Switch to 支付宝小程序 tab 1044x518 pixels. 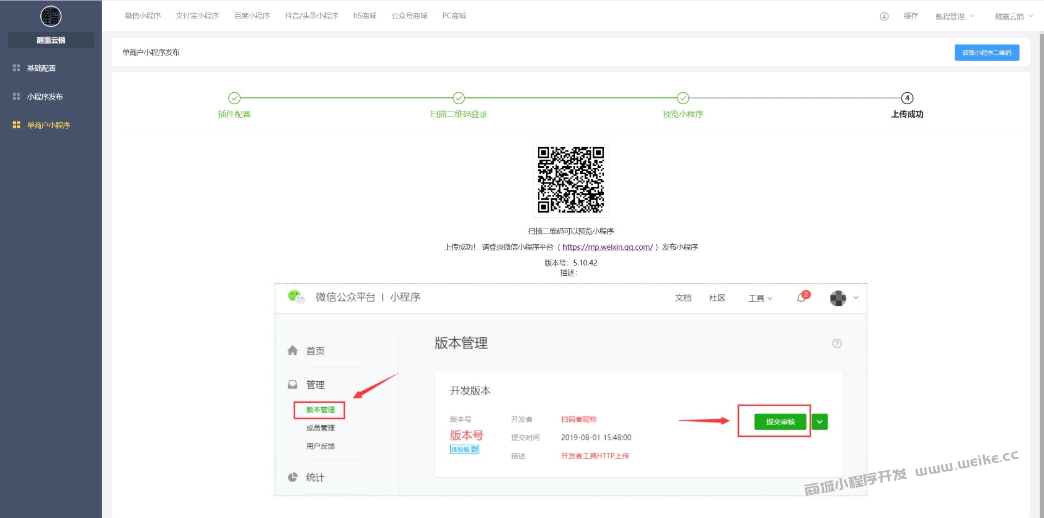point(197,16)
